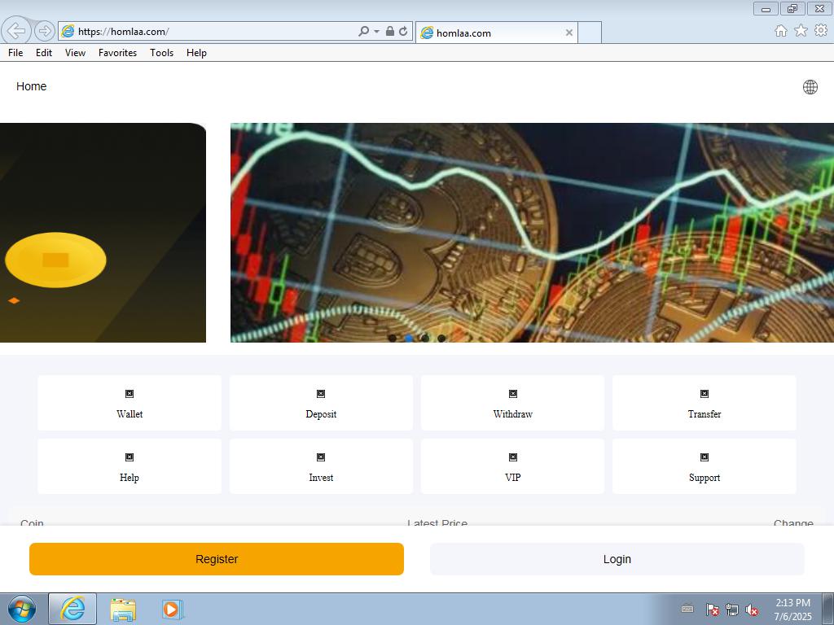
Task: Close the homlaa.com tab
Action: (x=569, y=33)
